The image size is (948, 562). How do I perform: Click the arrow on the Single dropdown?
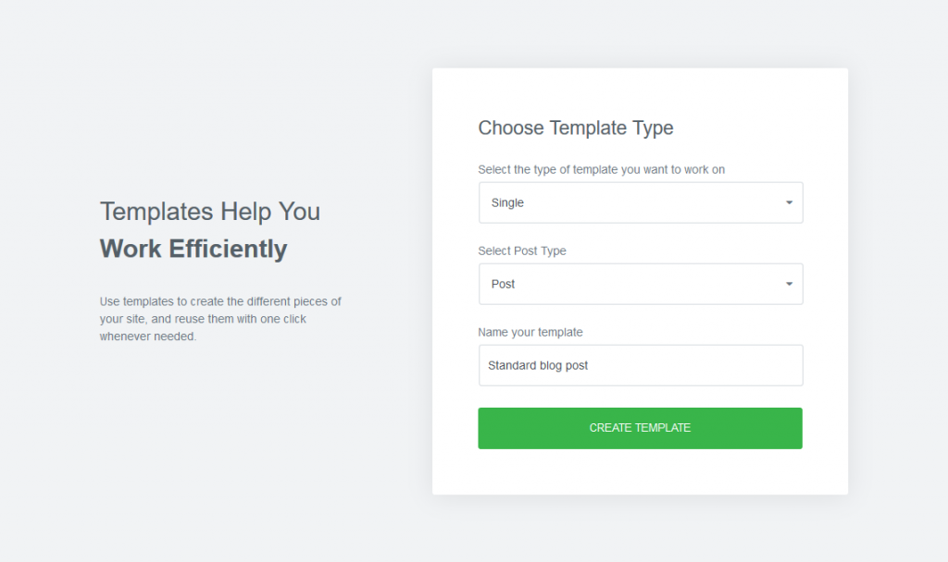(x=789, y=202)
